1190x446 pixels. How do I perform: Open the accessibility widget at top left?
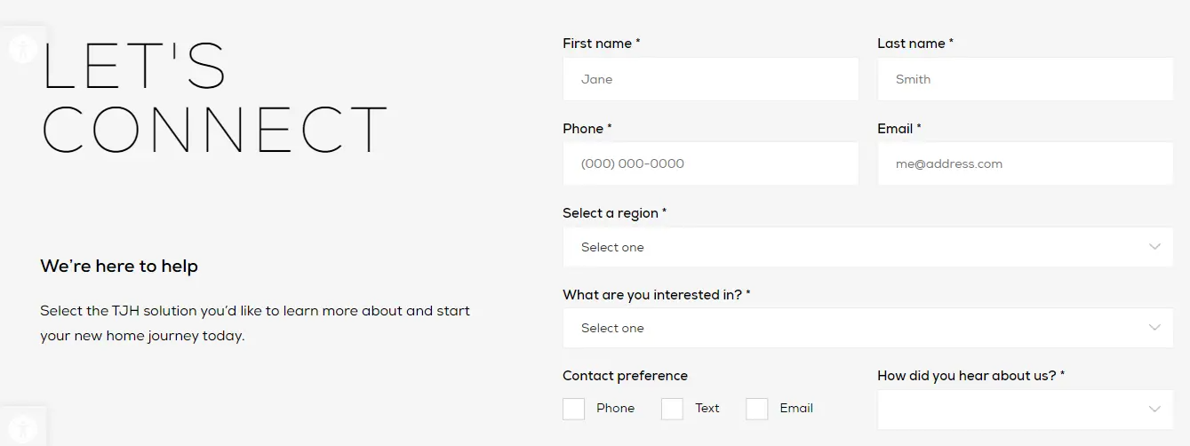[21, 47]
